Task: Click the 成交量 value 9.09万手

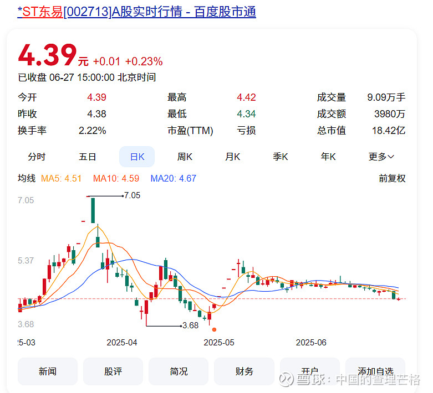Action: point(386,97)
